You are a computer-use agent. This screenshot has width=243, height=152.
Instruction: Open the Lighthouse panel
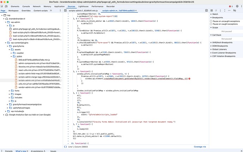click(x=83, y=6)
